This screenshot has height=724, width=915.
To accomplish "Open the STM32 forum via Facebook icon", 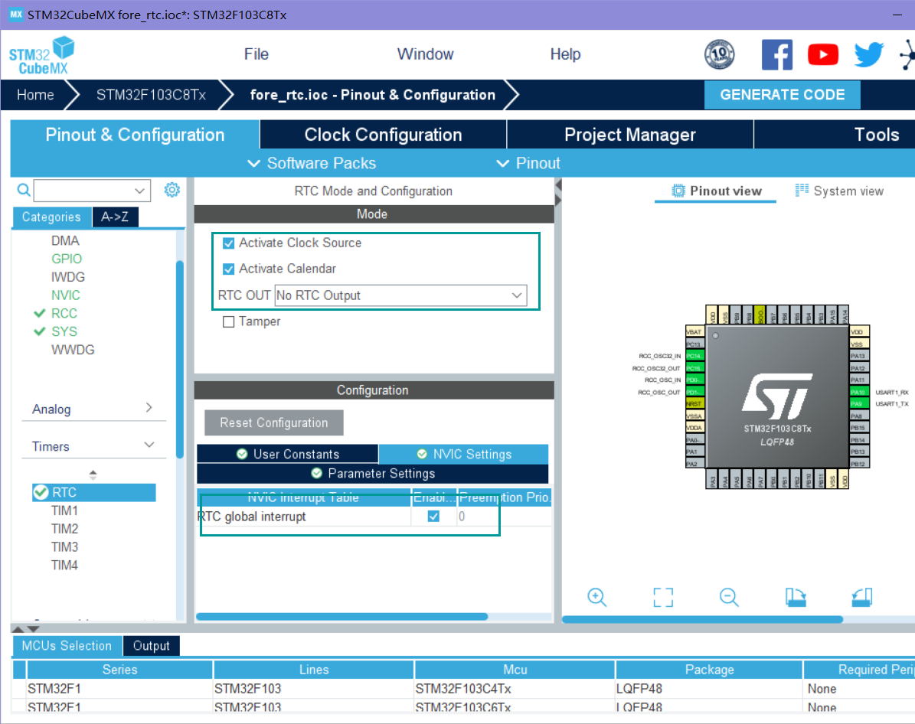I will pos(777,54).
